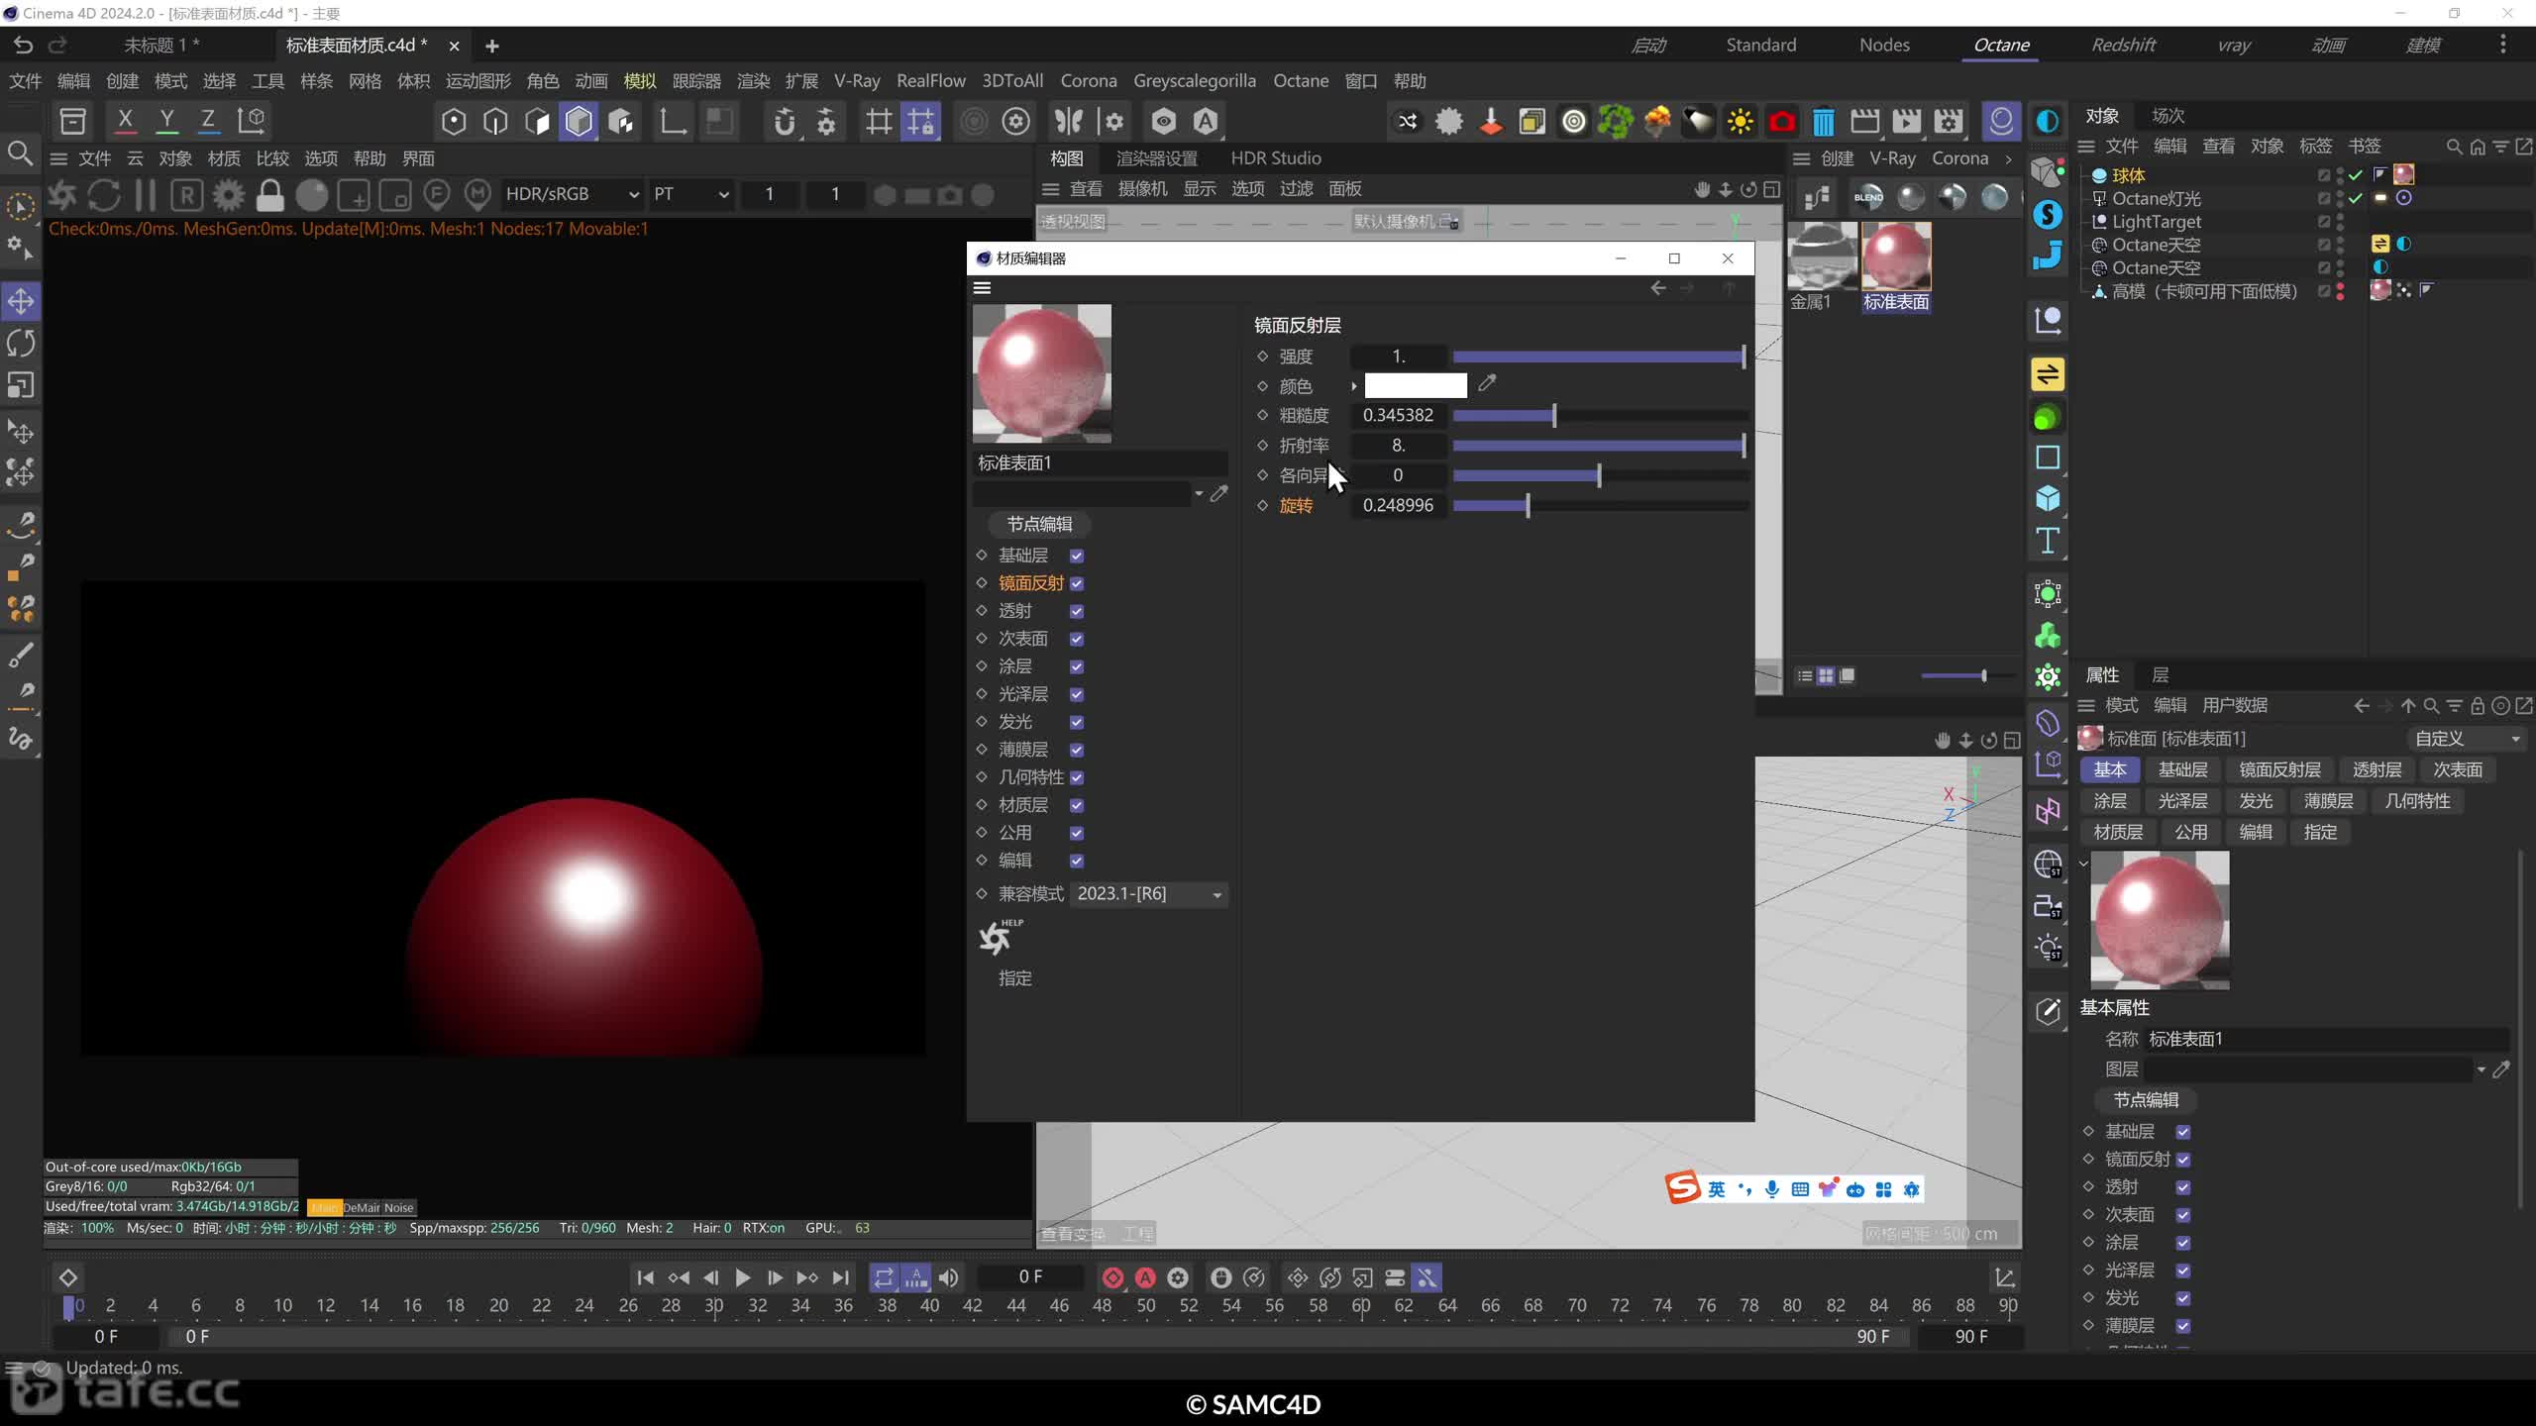Go to timeline start frame
2536x1426 pixels.
tap(645, 1277)
